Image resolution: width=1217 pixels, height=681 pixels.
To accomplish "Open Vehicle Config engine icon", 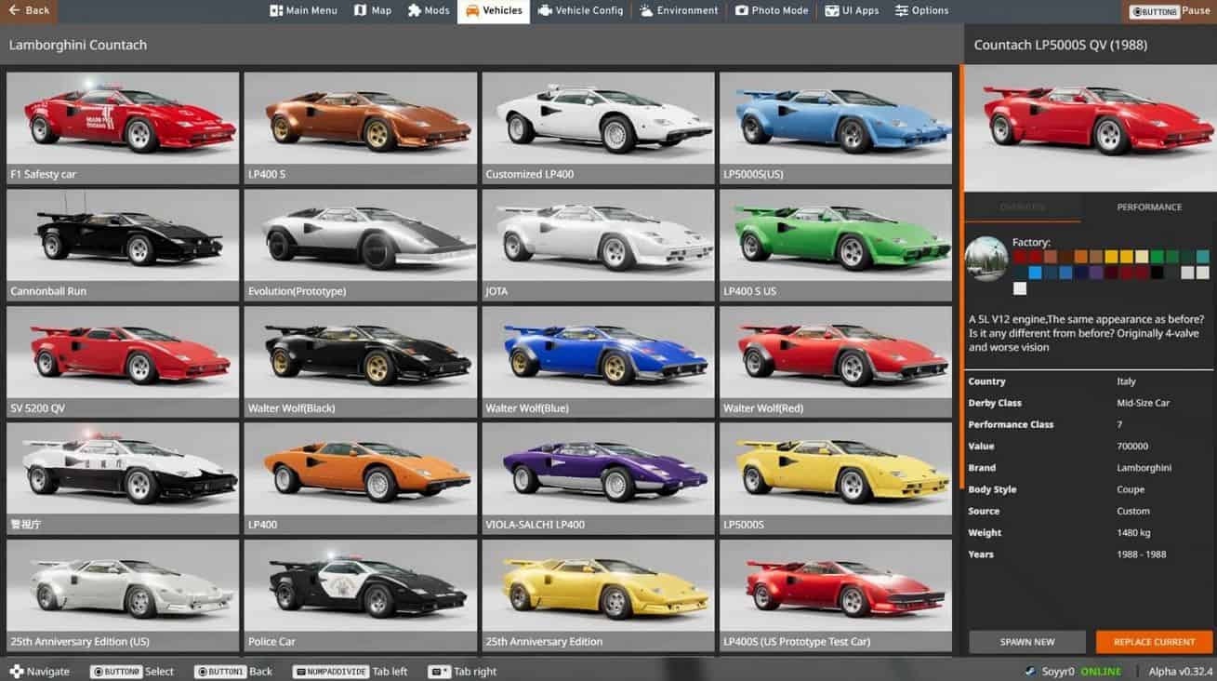I will [x=545, y=11].
